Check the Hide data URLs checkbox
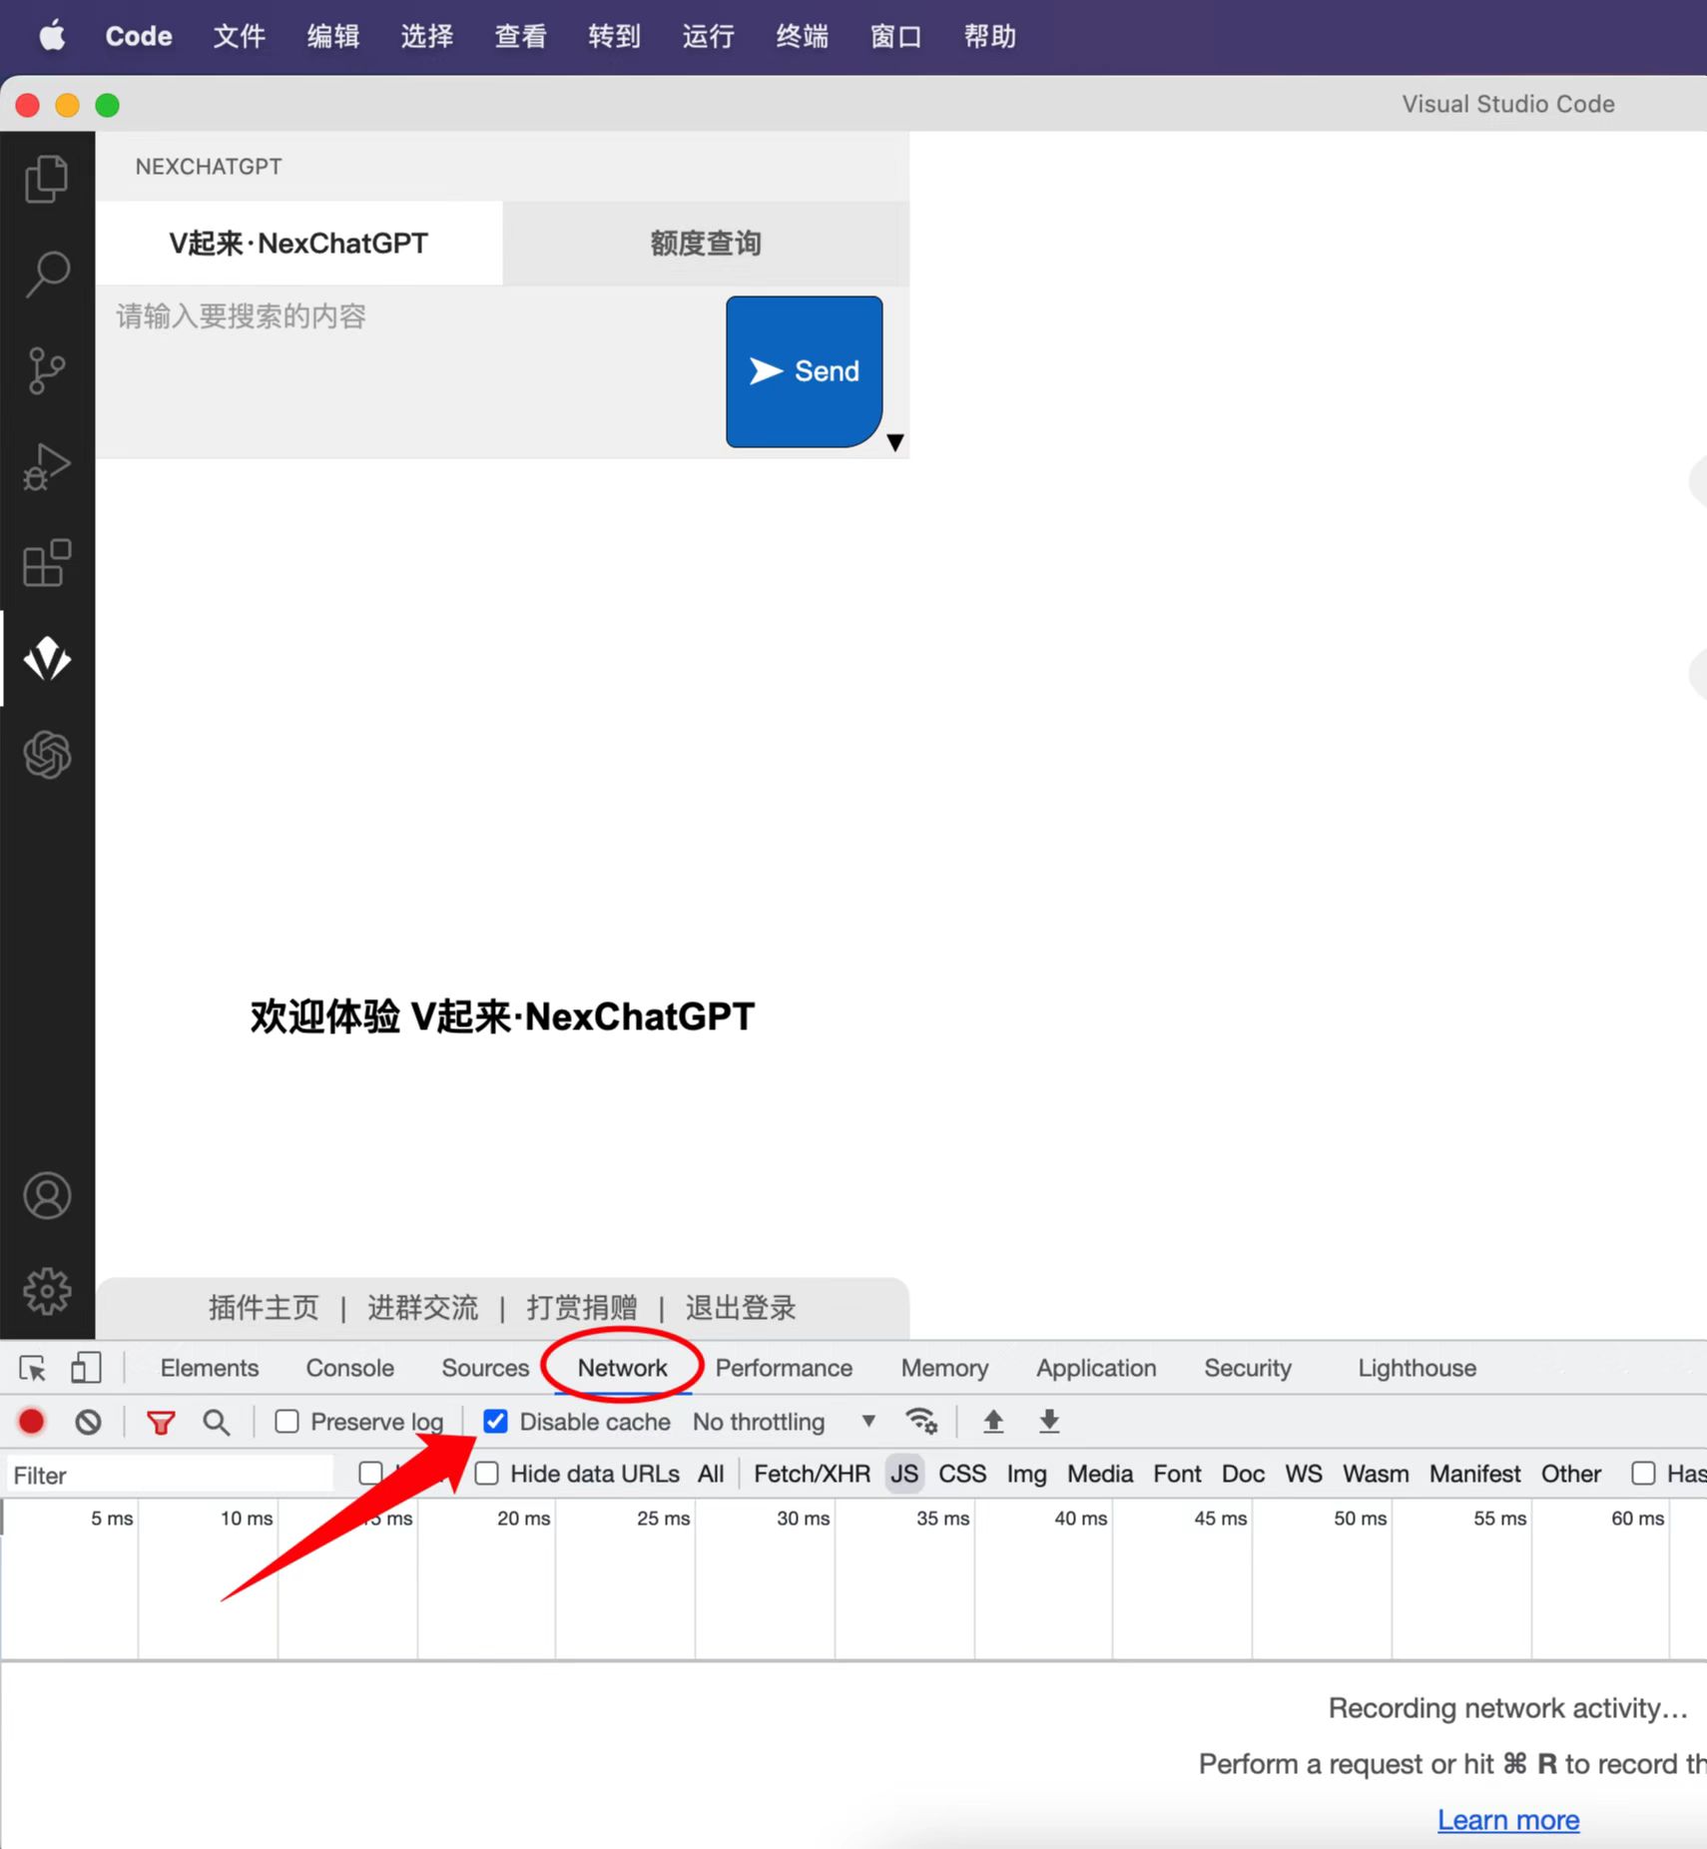This screenshot has height=1849, width=1707. point(487,1474)
